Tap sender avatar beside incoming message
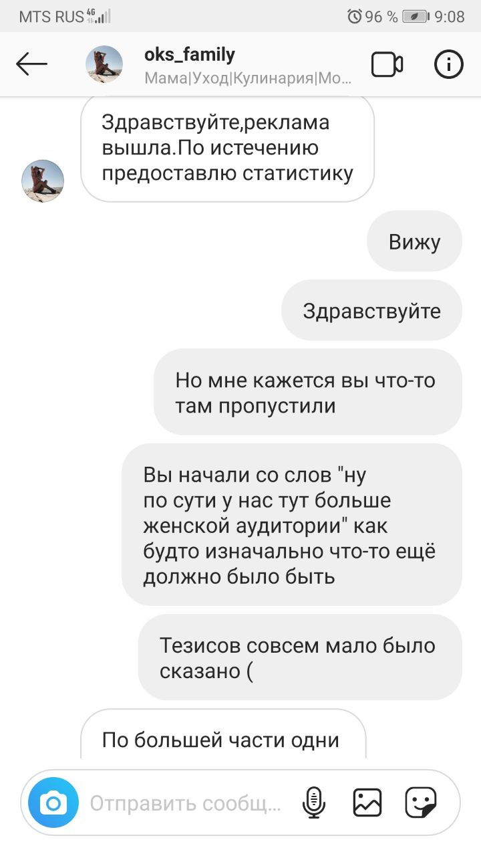 point(43,181)
